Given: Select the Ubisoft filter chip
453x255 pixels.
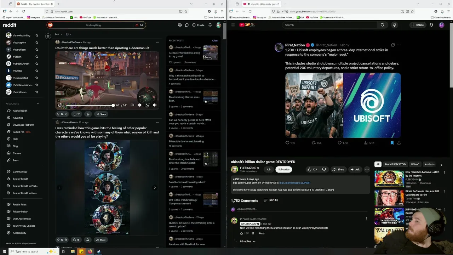Looking at the screenshot, I should point(415,164).
